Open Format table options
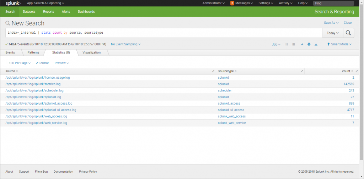This screenshot has height=179, width=364. (x=42, y=63)
